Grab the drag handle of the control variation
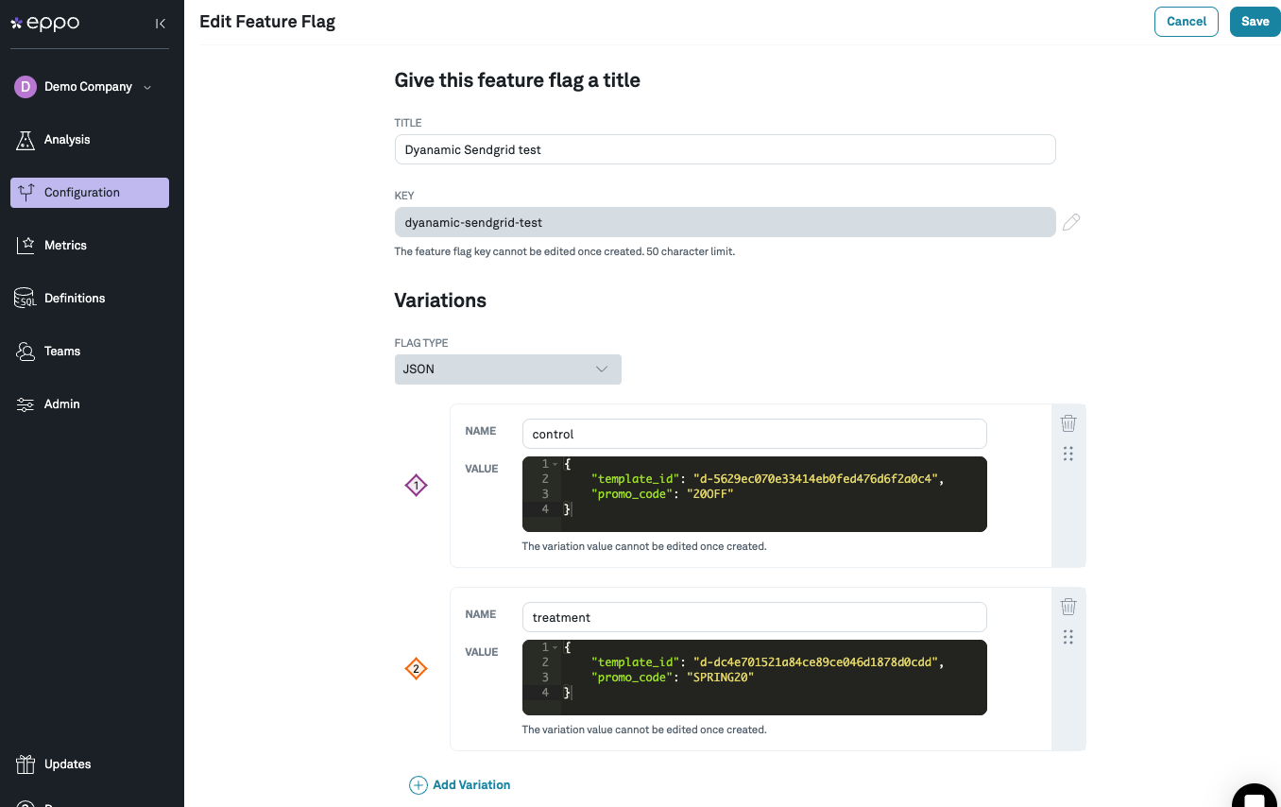1281x807 pixels. [x=1067, y=454]
